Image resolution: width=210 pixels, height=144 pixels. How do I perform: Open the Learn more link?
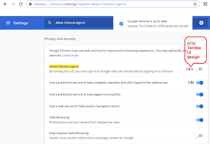[70, 55]
